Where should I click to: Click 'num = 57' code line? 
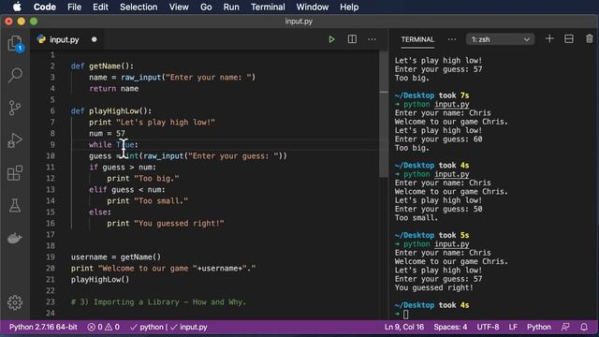107,133
